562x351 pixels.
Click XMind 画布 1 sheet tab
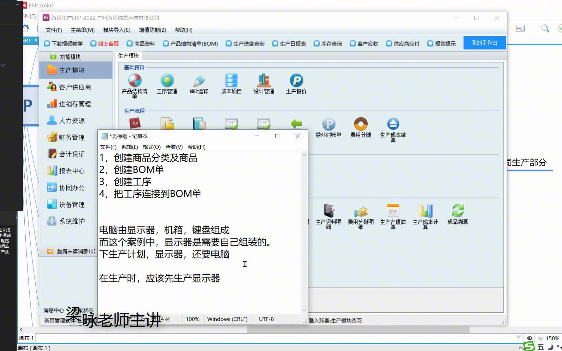tap(26, 338)
